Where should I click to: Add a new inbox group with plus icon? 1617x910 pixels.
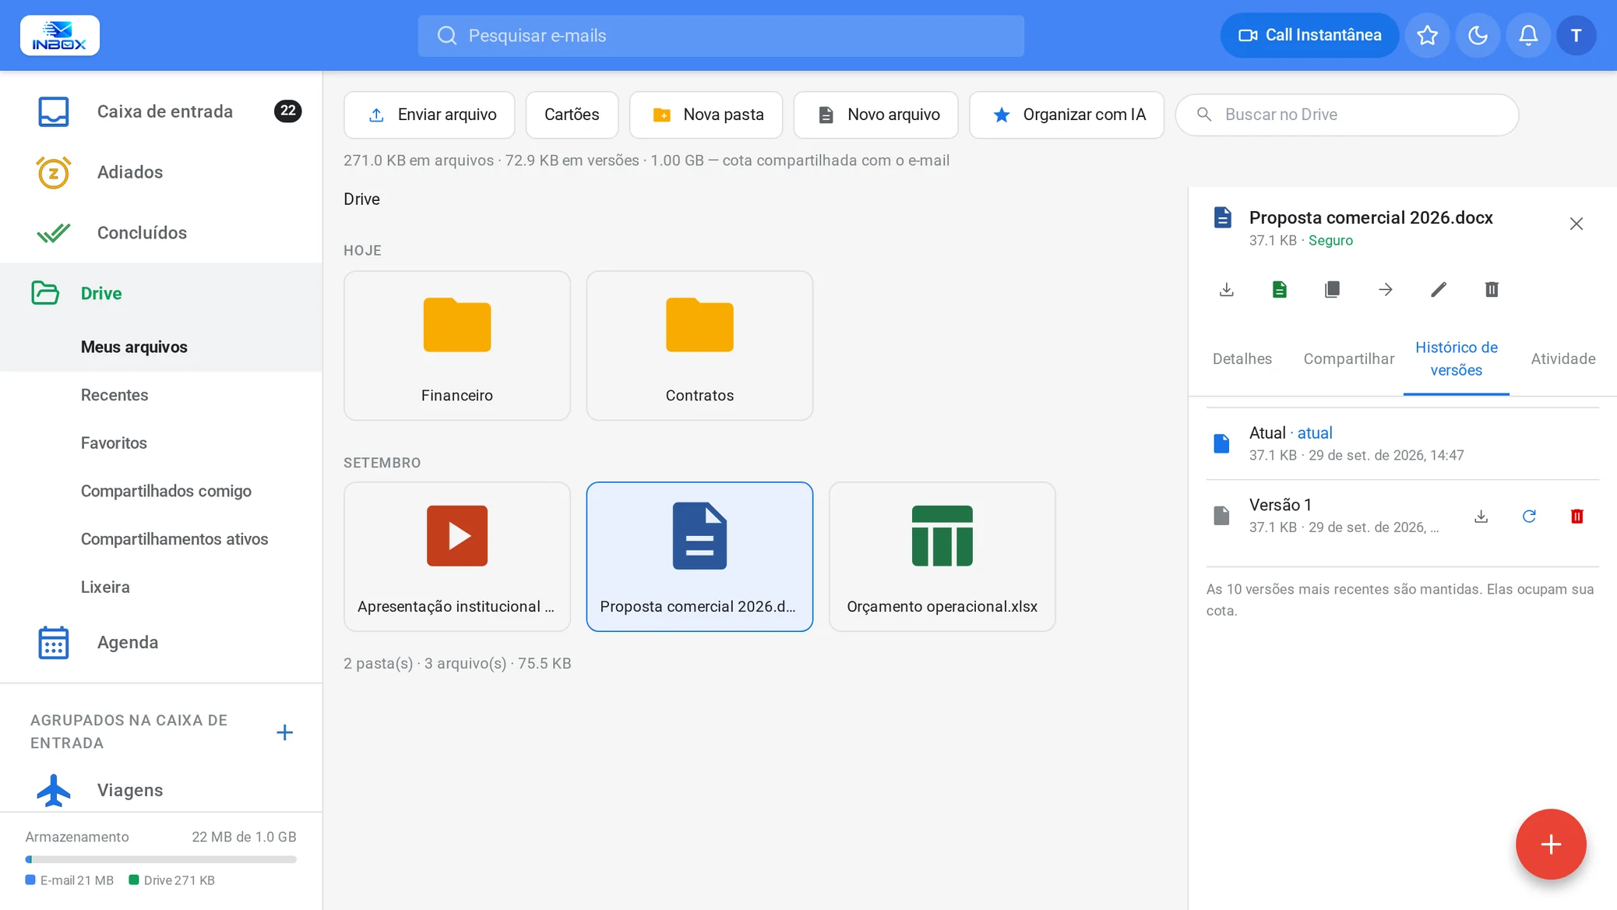click(284, 732)
